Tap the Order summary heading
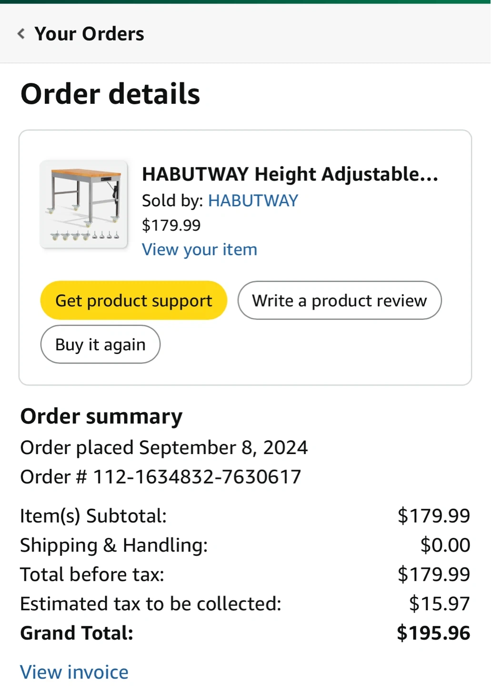This screenshot has width=491, height=686. tap(101, 416)
